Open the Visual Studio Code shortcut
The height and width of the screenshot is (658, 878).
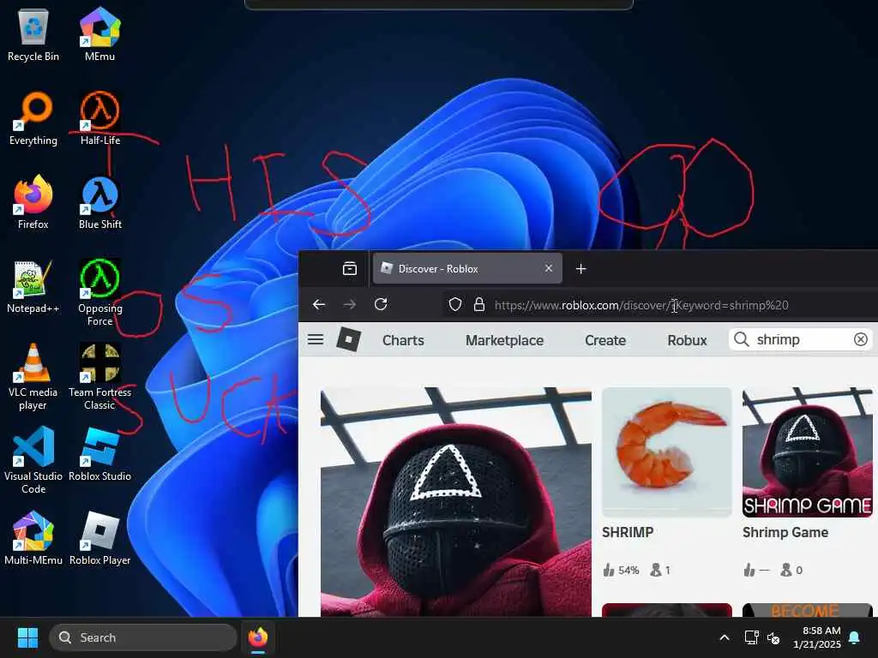(33, 460)
